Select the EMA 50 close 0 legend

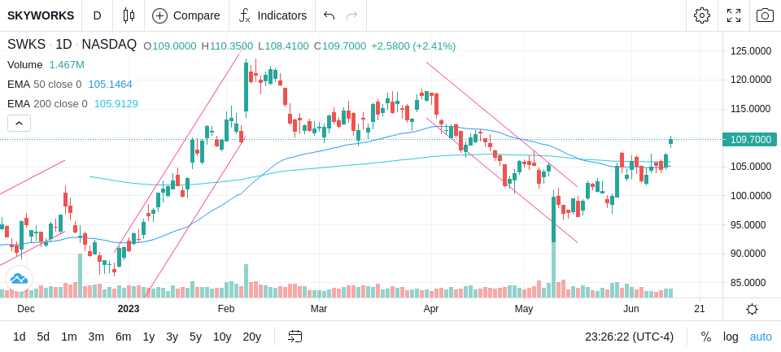click(44, 85)
